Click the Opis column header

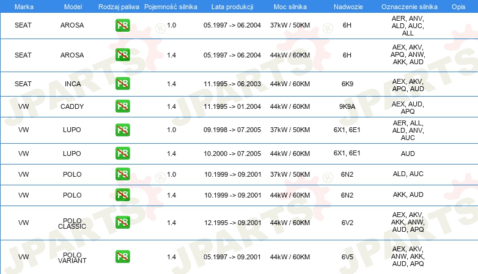(458, 7)
